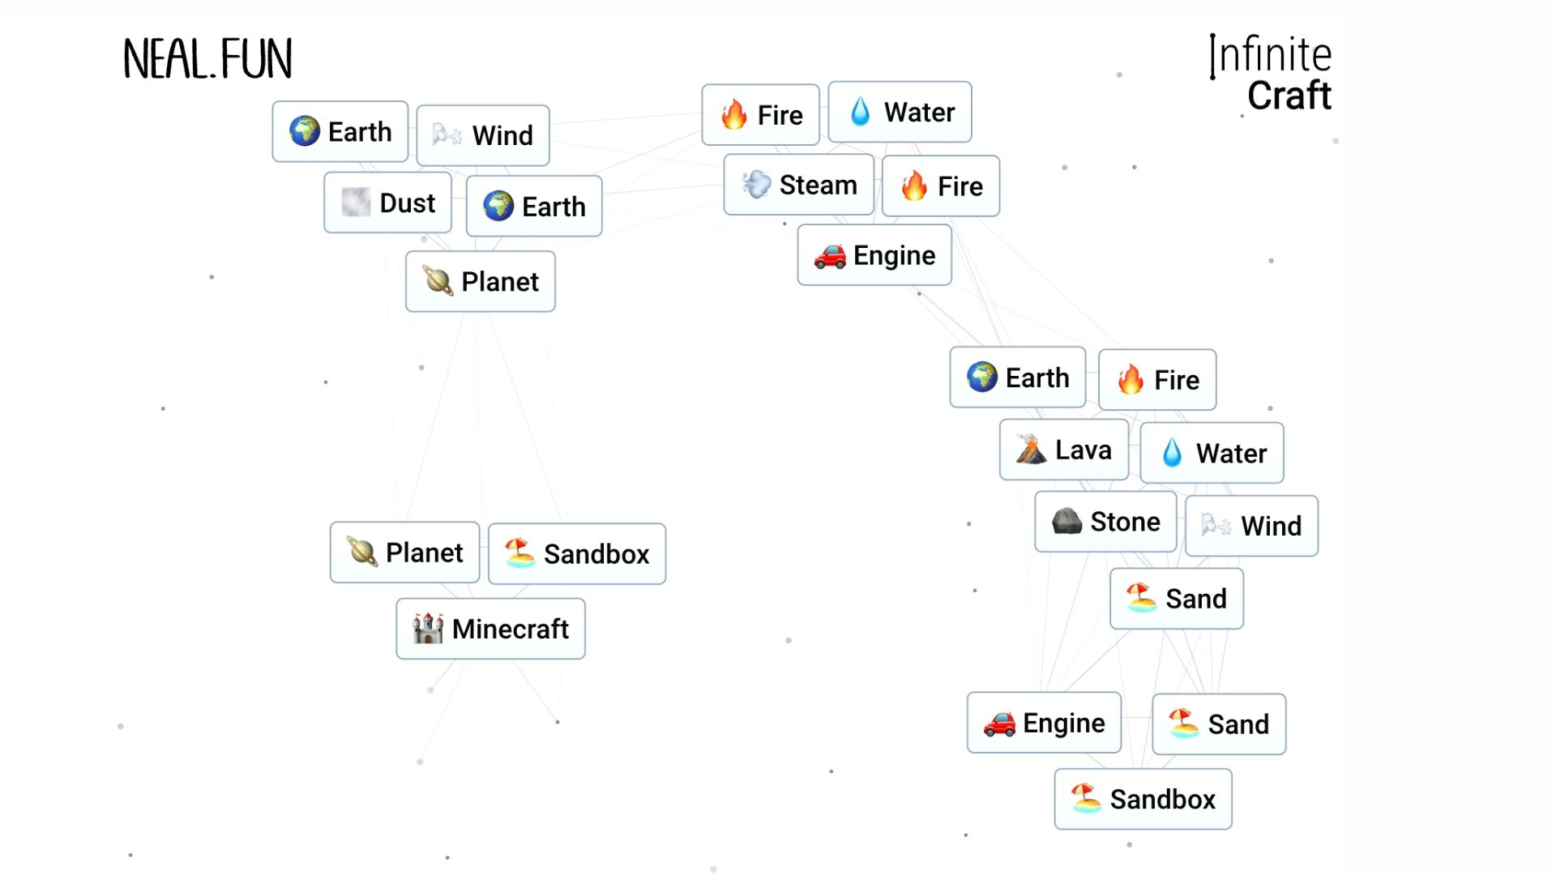1556x875 pixels.
Task: Click the beach umbrella icon on the bottom Sandbox
Action: coord(1086,799)
